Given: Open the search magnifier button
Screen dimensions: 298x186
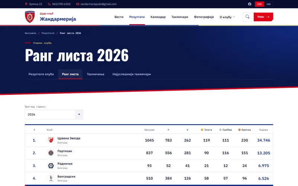Looking at the screenshot, I should tap(247, 17).
